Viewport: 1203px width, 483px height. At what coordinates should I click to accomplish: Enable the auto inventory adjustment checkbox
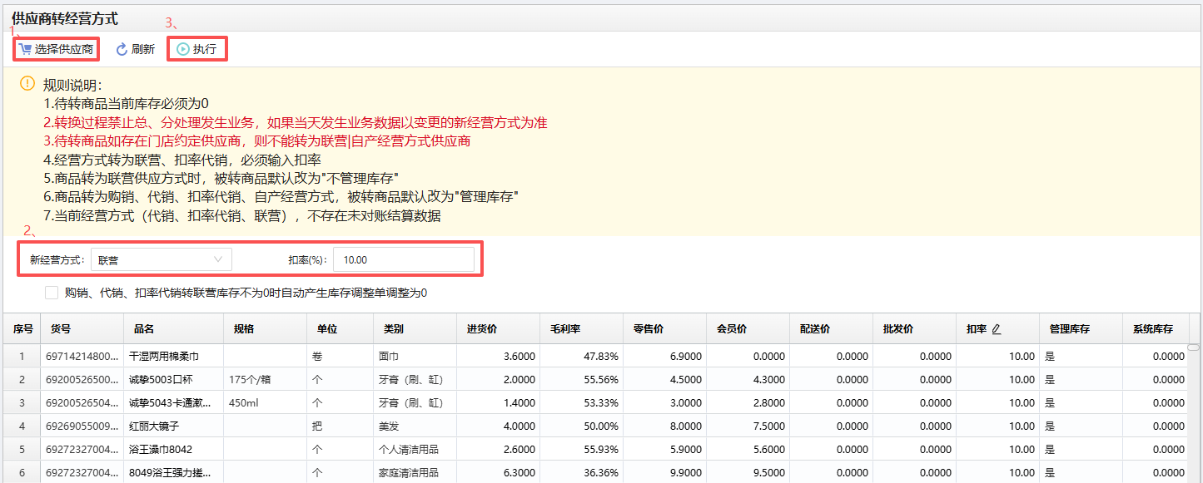tap(52, 293)
